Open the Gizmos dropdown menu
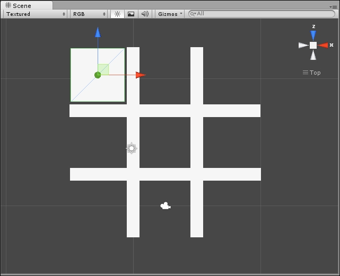 tap(170, 14)
